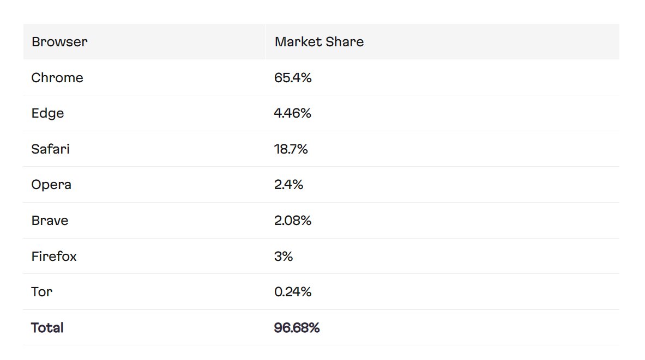The height and width of the screenshot is (360, 645).
Task: Click the bold Total row label
Action: 47,328
